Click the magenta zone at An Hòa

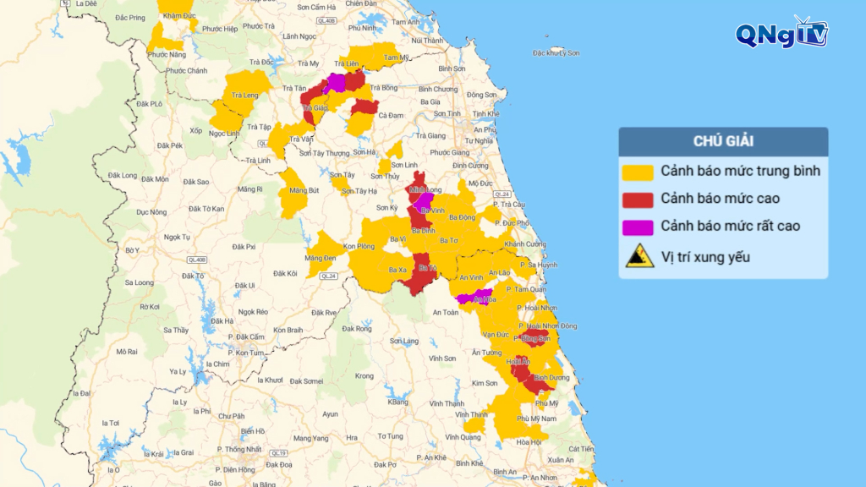(x=472, y=298)
